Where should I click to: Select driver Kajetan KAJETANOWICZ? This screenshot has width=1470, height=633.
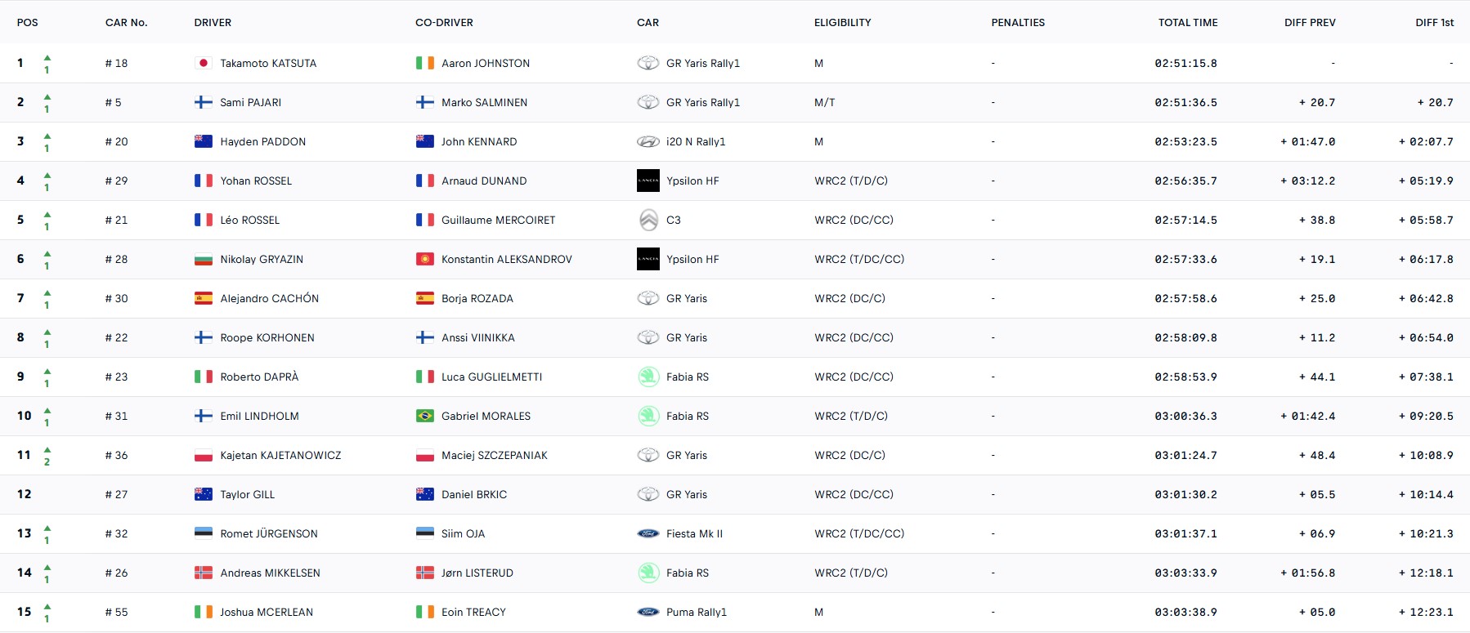tap(280, 455)
